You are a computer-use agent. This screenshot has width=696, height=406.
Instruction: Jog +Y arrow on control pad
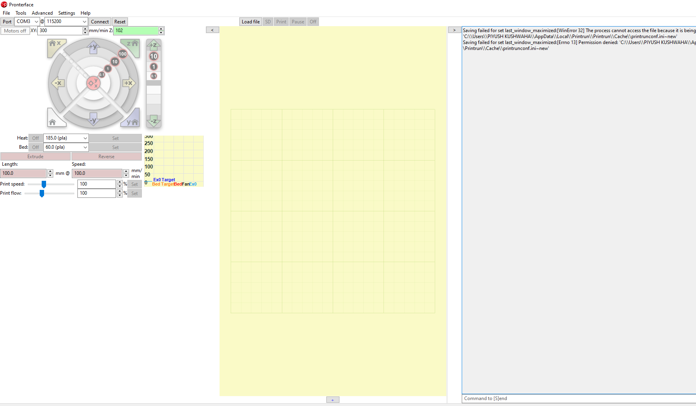(93, 47)
